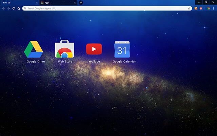
Task: Open the Chrome profile avatar icon
Action: pyautogui.click(x=209, y=8)
